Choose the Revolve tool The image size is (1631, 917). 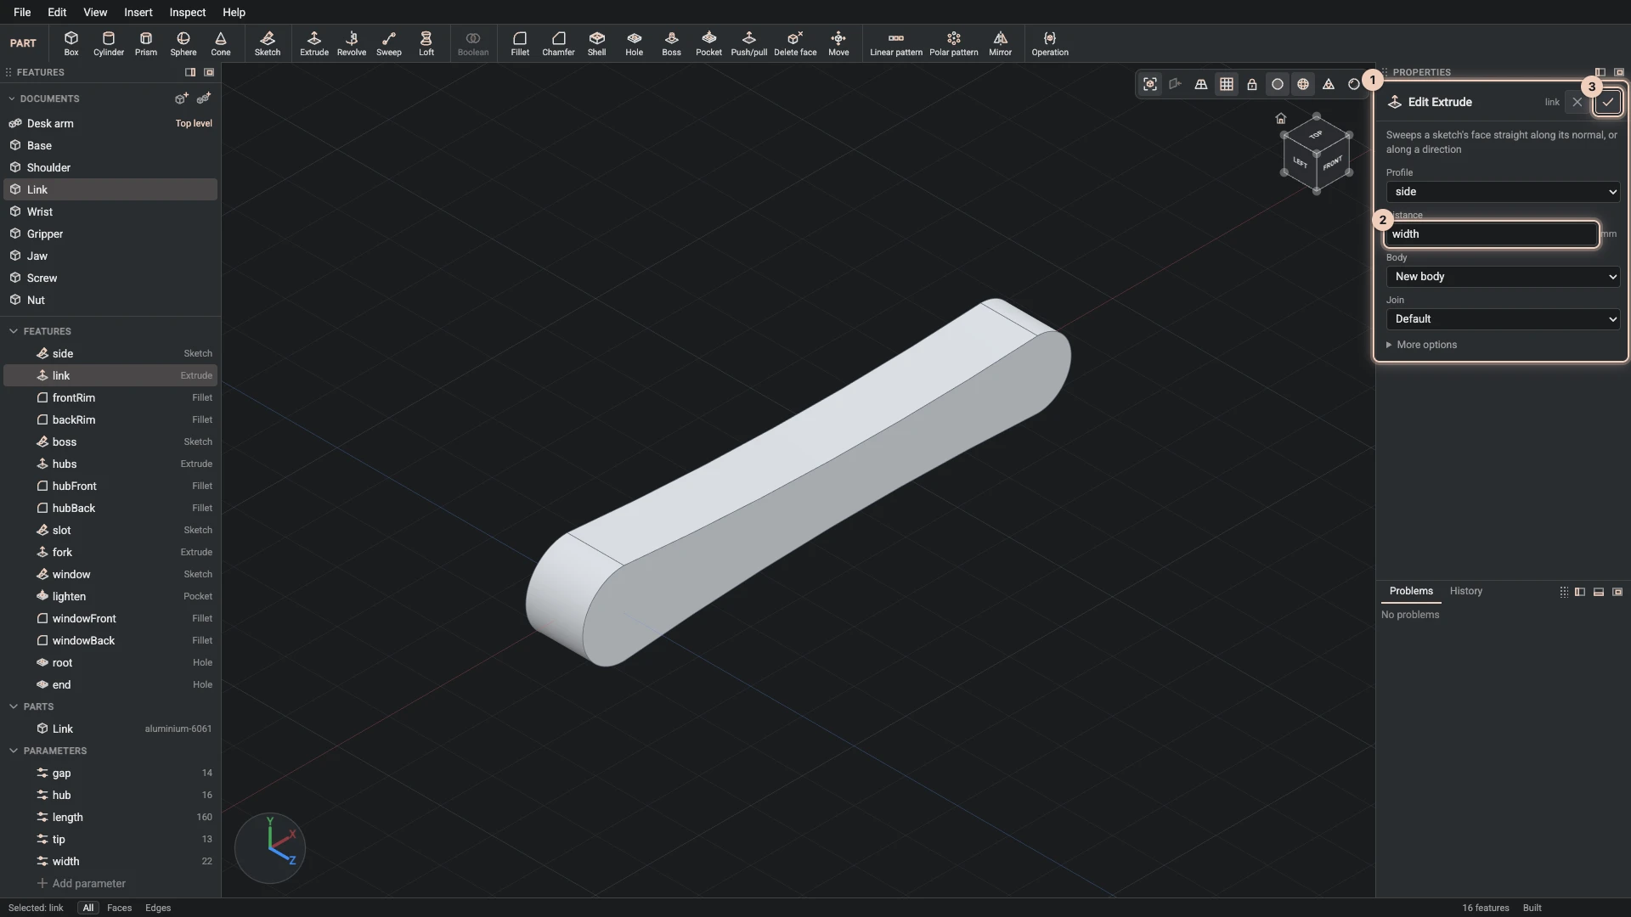click(352, 43)
